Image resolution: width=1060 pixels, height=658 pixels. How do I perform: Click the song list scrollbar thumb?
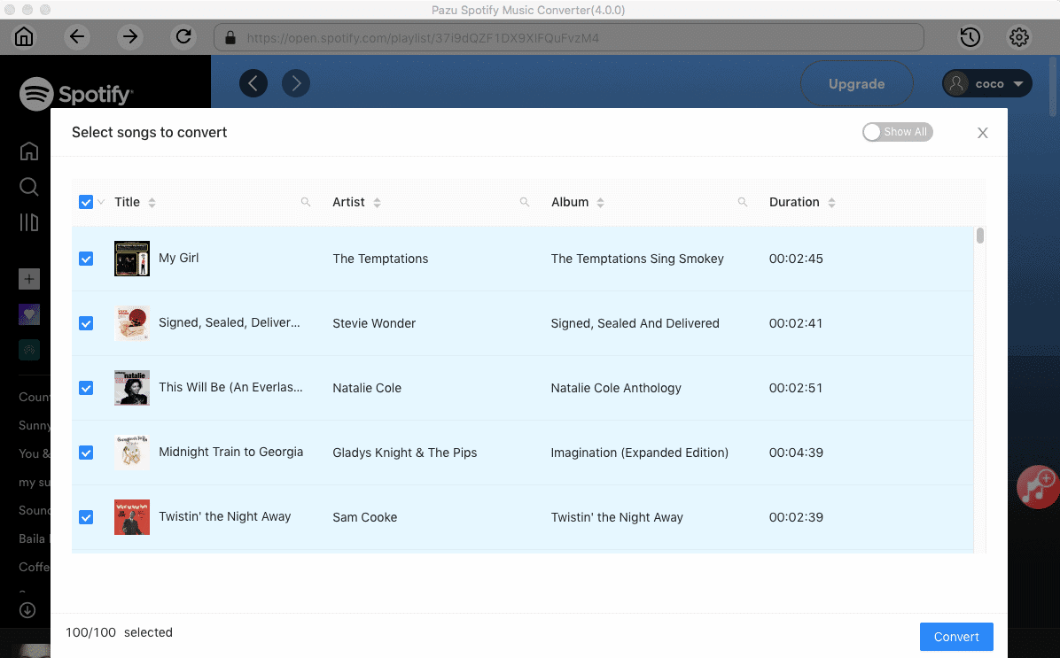980,236
